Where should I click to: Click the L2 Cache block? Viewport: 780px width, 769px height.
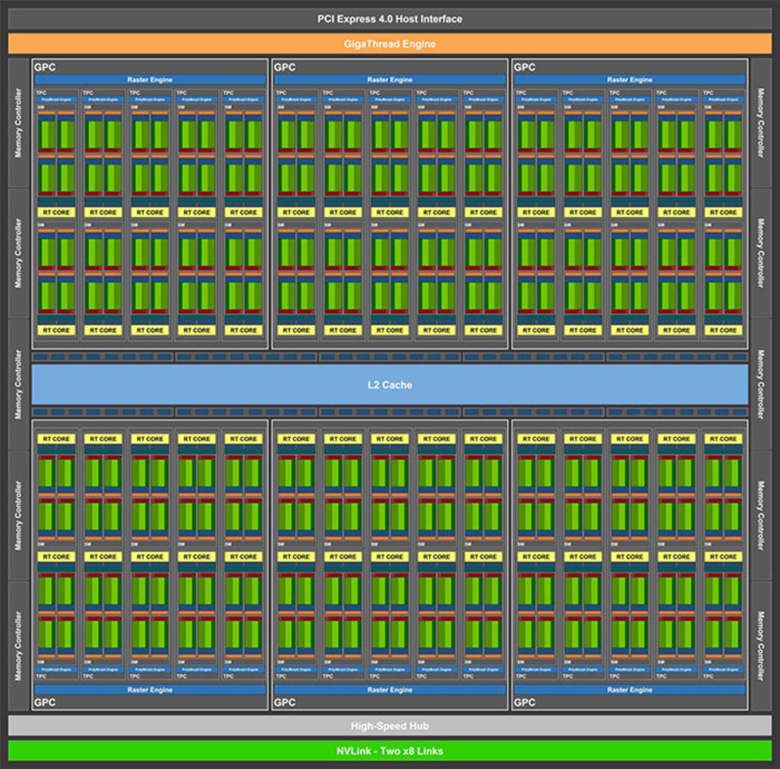coord(390,385)
